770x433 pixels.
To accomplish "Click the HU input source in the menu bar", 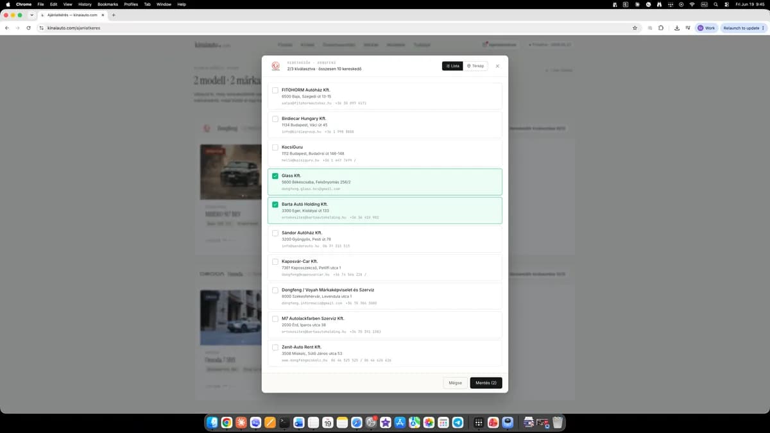I will coord(704,4).
